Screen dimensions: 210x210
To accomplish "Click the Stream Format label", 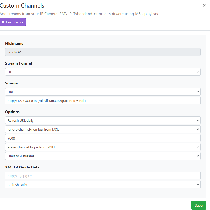I will (x=19, y=63).
